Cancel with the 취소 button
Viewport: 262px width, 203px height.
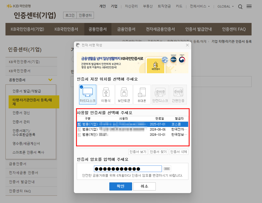click(144, 186)
